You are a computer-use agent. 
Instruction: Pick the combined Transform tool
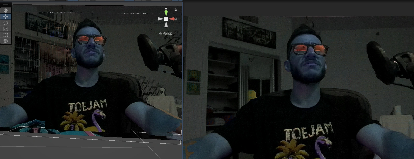tap(5, 41)
